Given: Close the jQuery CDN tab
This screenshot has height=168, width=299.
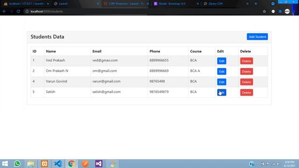Looking at the screenshot, I should pos(248,4).
